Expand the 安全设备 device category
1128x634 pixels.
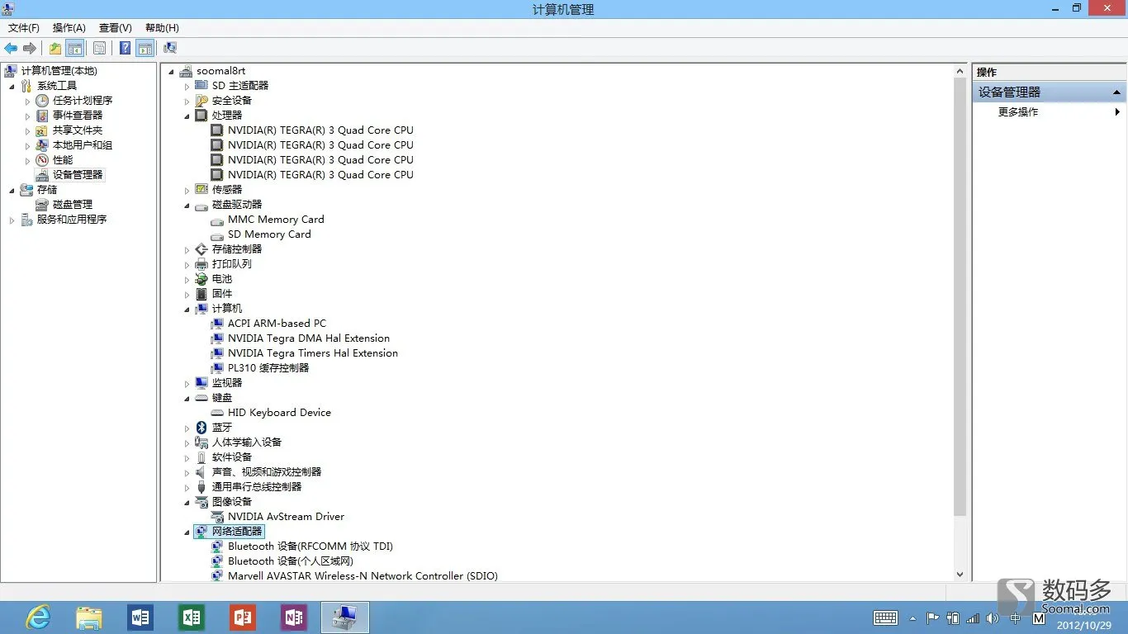coord(187,101)
